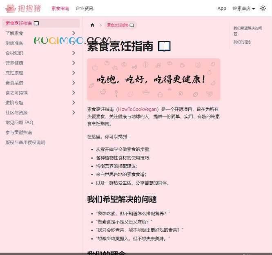Expand the 营养健康 chevron
This screenshot has width=272, height=255.
[74, 63]
